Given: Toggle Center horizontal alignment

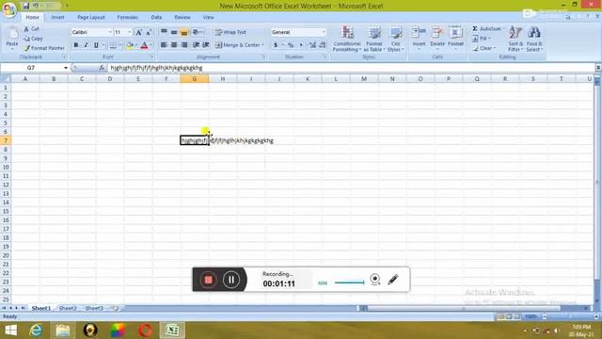Looking at the screenshot, I should (174, 45).
